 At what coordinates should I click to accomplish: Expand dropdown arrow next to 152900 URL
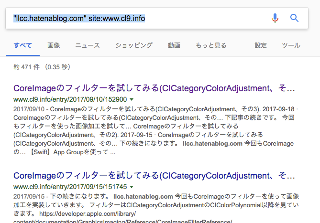pos(132,100)
